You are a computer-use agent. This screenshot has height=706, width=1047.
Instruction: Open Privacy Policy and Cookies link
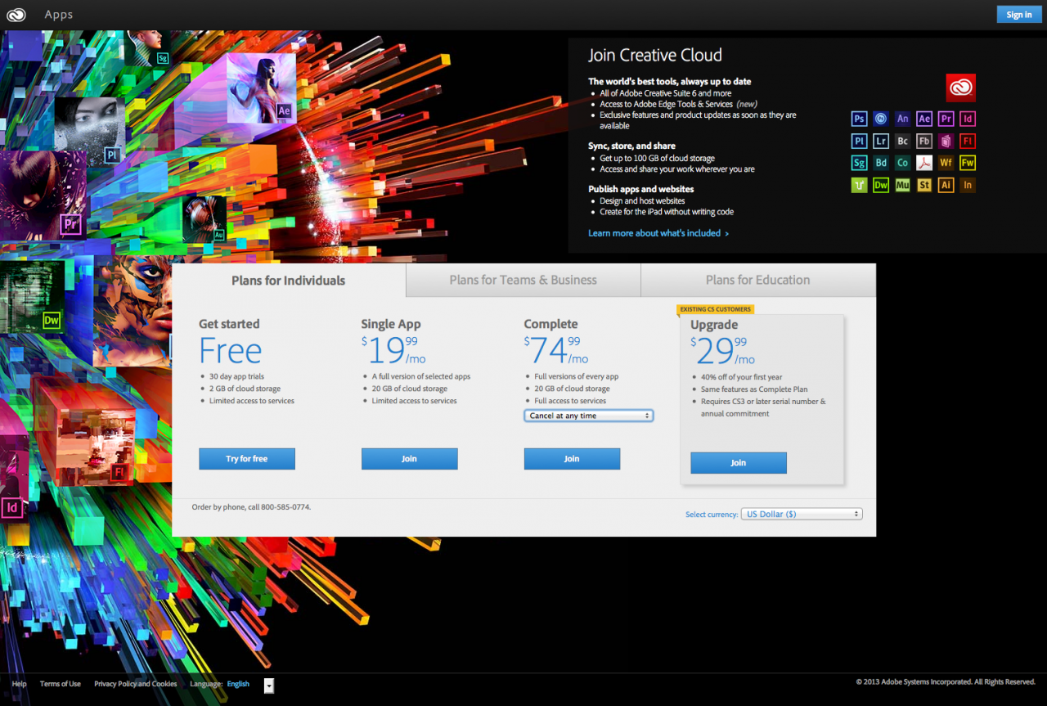(136, 684)
